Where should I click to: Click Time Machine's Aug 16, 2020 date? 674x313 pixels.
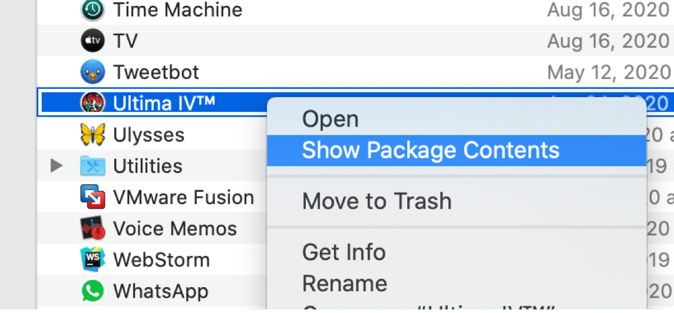(608, 11)
